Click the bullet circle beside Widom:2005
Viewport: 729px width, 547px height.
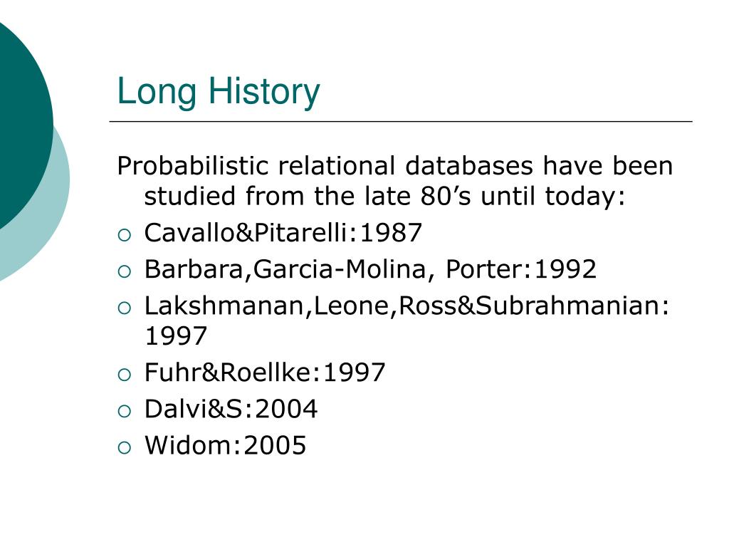pos(125,447)
